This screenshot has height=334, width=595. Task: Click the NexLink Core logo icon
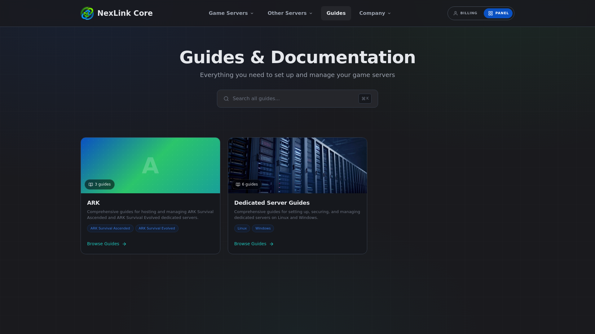tap(87, 13)
